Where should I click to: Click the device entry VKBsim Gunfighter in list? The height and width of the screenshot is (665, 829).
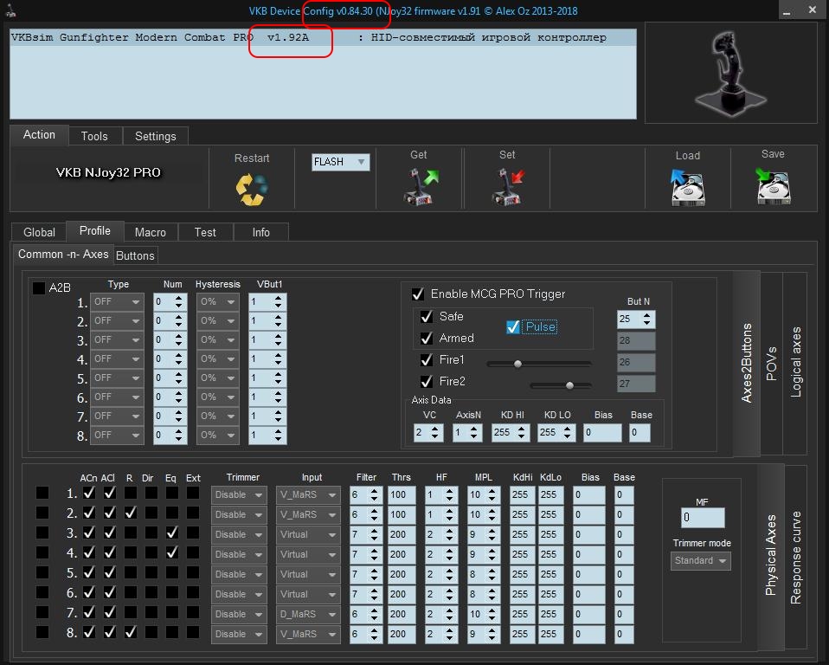click(323, 37)
